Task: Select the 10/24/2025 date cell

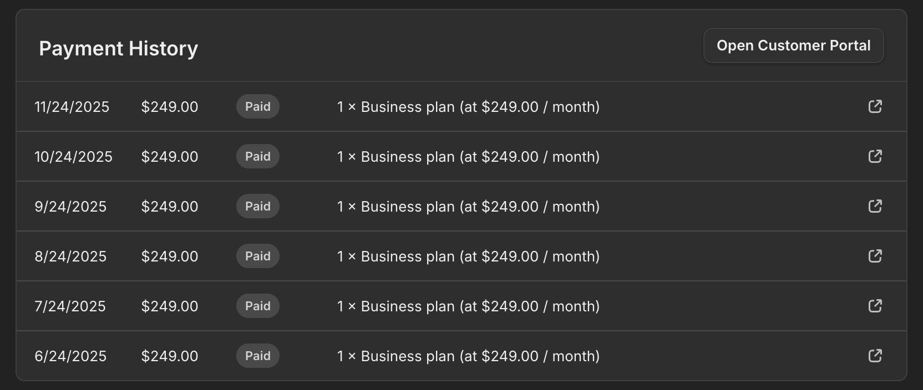Action: [73, 157]
